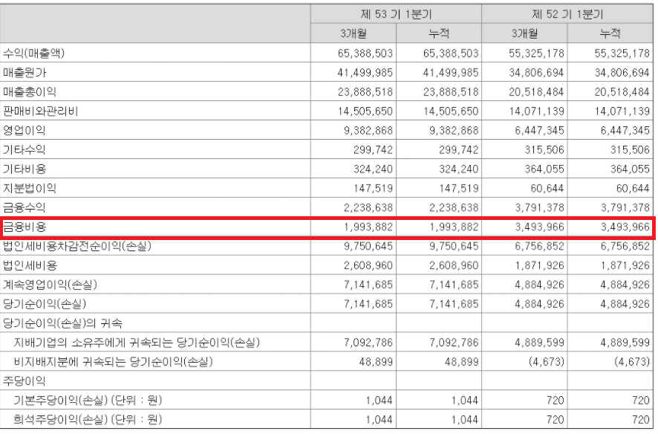Click 48,899 in 제 53 기 3개월 column
The image size is (658, 434).
pyautogui.click(x=376, y=362)
